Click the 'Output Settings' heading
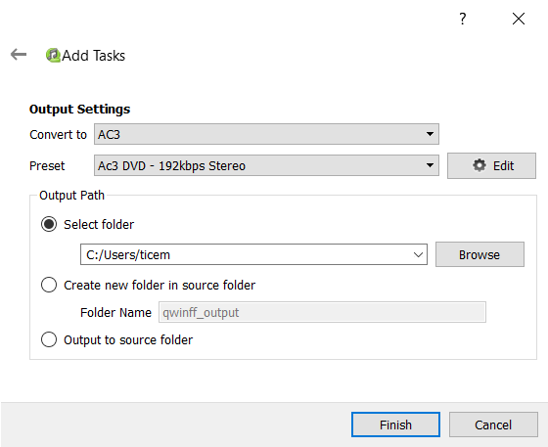 (79, 109)
